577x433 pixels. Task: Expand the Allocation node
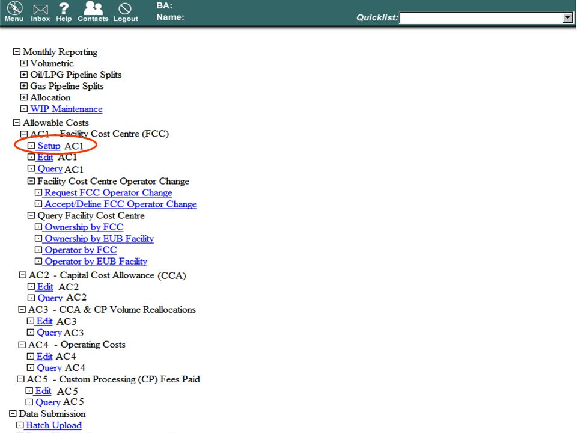[x=24, y=97]
